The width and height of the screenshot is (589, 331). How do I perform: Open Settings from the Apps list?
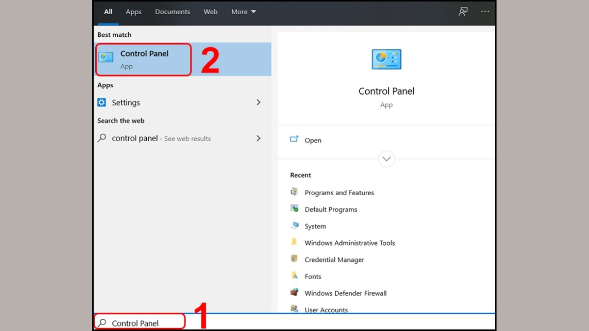tap(182, 102)
